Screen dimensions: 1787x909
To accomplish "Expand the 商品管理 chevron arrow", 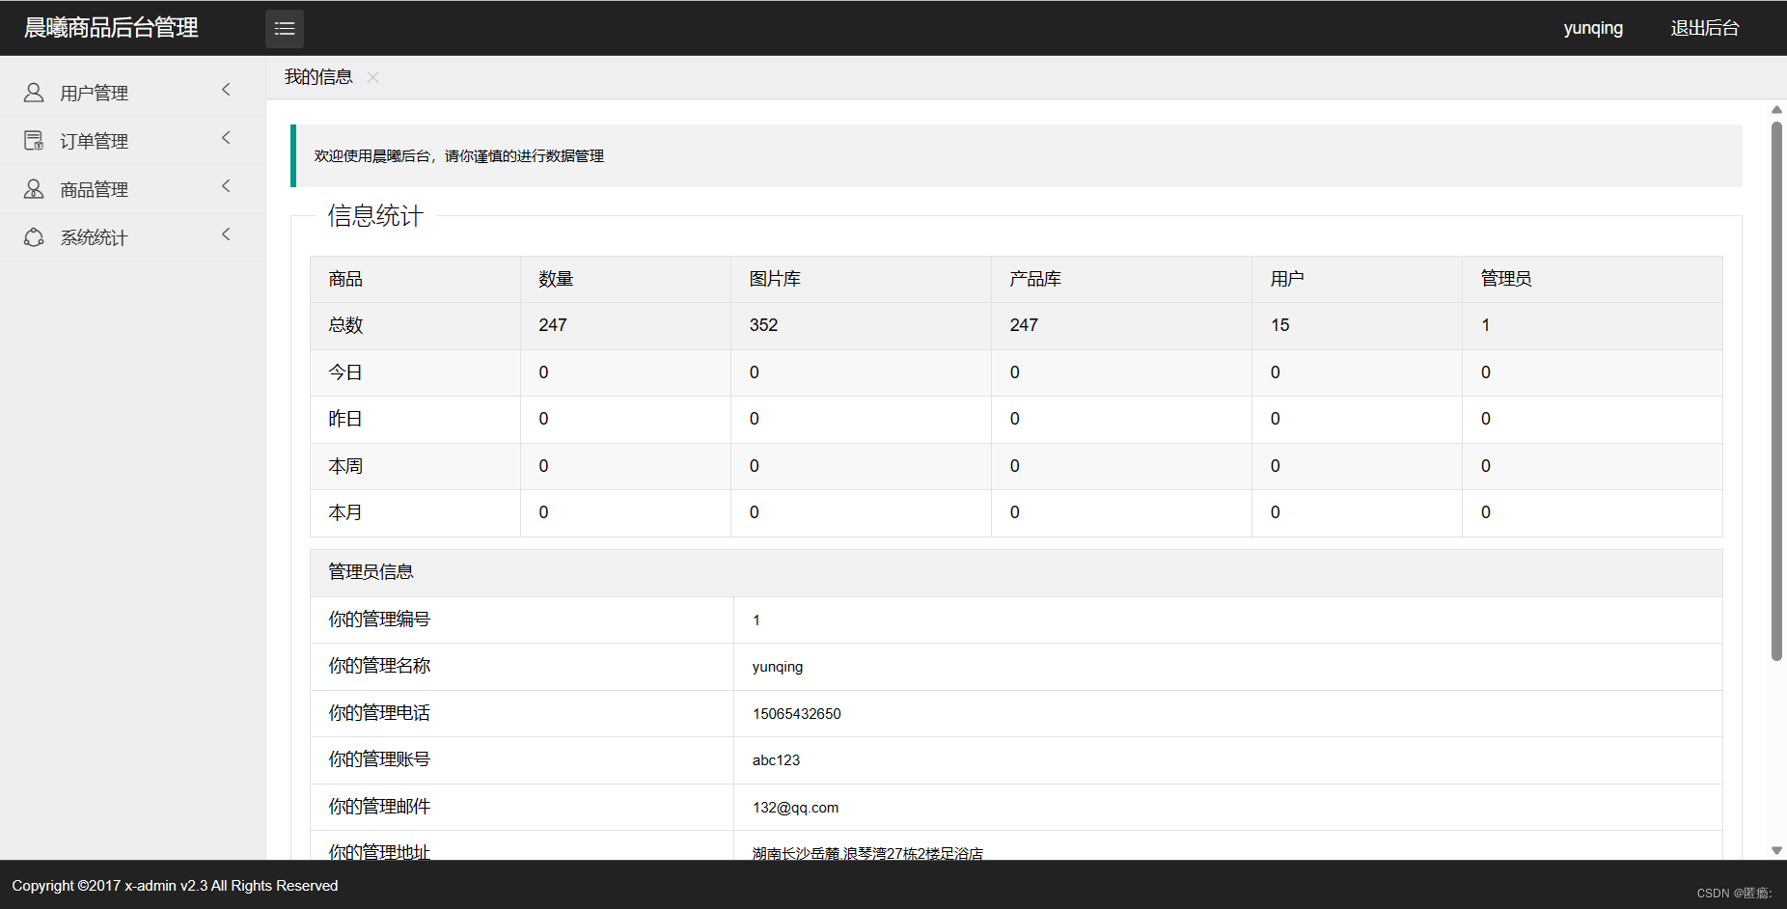I will (226, 186).
